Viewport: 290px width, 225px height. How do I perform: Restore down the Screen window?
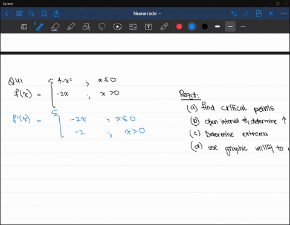click(x=278, y=4)
